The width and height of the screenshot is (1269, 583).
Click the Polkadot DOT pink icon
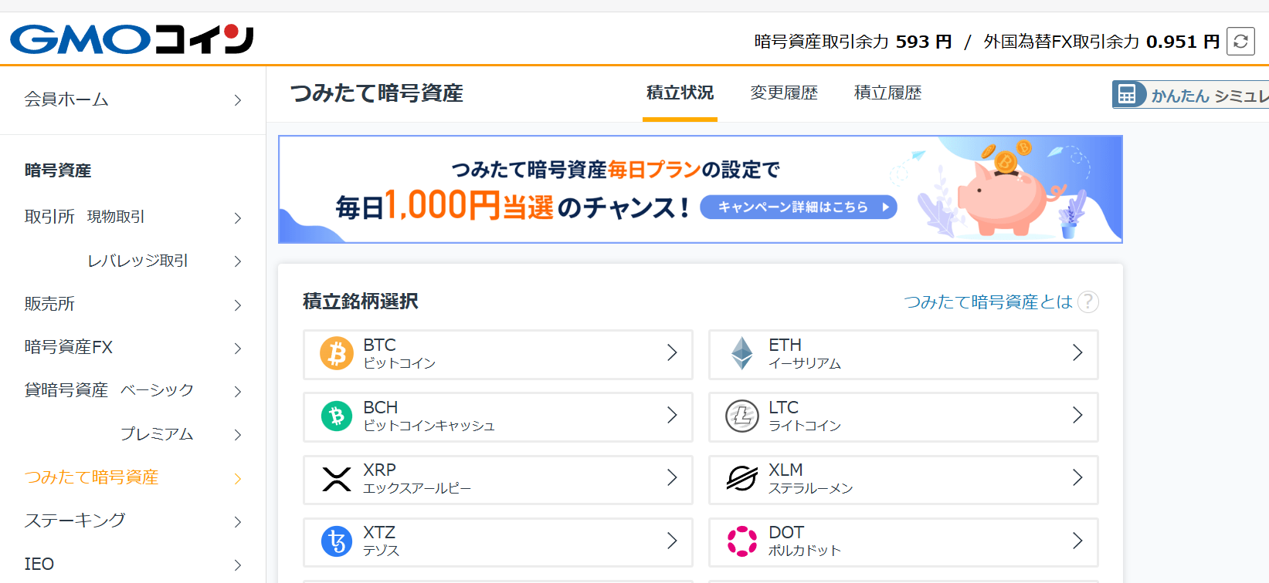[x=742, y=541]
